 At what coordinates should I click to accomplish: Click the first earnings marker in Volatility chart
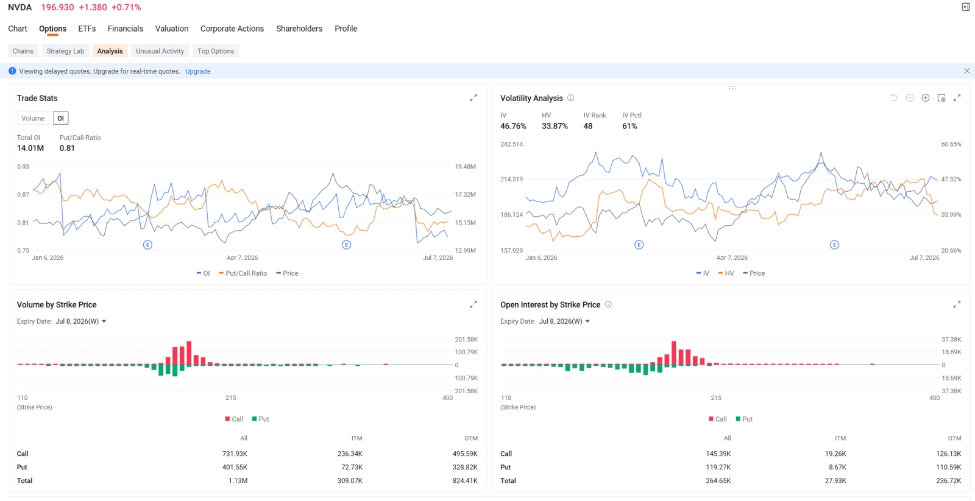639,245
